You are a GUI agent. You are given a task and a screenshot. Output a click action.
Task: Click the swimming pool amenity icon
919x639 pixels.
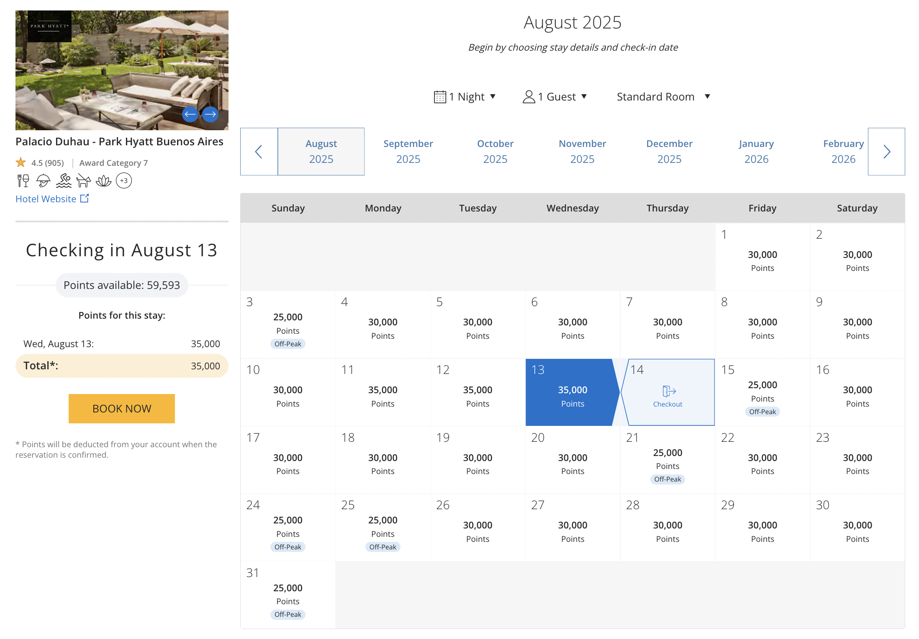pos(64,181)
